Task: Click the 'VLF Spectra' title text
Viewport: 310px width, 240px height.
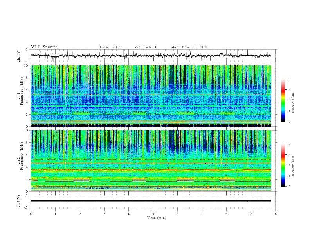Action: (44, 47)
